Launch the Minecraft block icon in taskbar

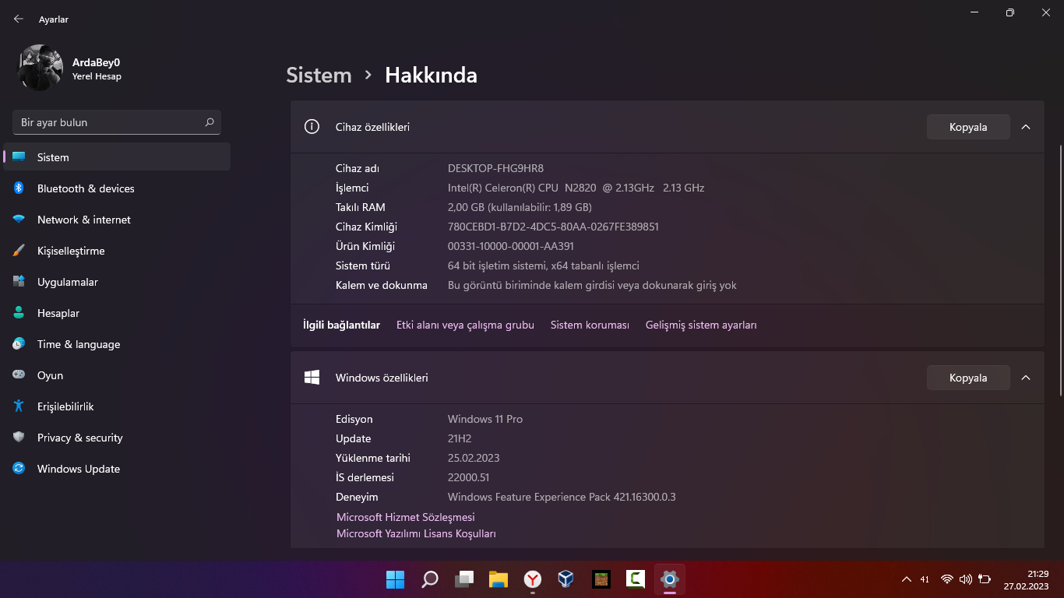point(601,579)
